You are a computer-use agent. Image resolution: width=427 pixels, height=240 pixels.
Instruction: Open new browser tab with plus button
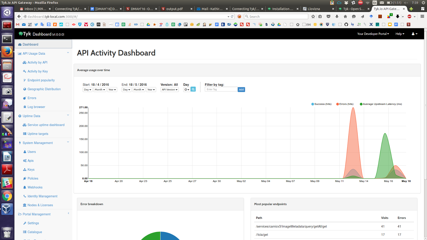(411, 9)
